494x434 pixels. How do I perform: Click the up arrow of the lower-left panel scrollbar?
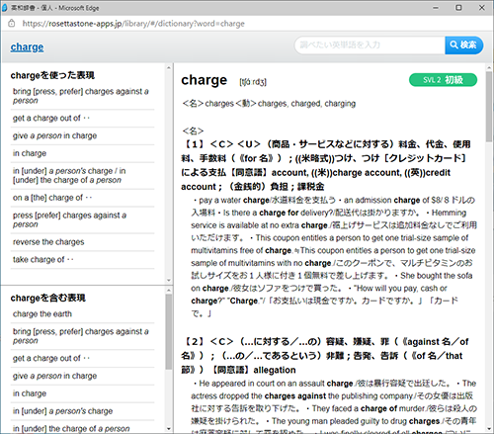(x=169, y=291)
